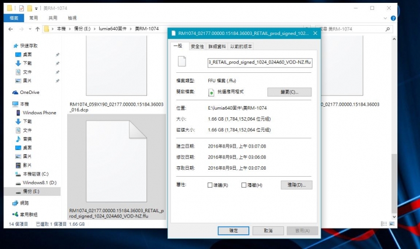Toggle the 隱藏(H) checkbox
Screen dimensions: 420x249
click(244, 185)
